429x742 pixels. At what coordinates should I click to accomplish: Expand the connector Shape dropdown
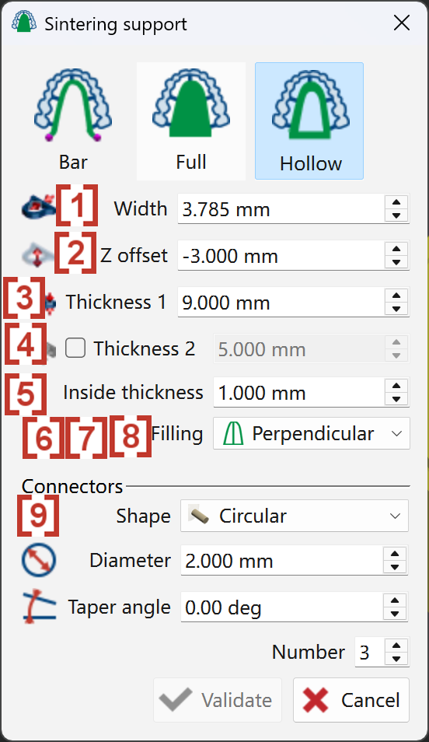pos(295,516)
